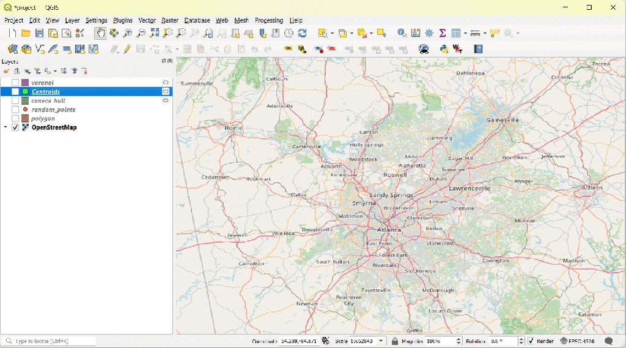This screenshot has height=348, width=626.
Task: Open Deselect Features dropdown arrow
Action: tap(371, 34)
